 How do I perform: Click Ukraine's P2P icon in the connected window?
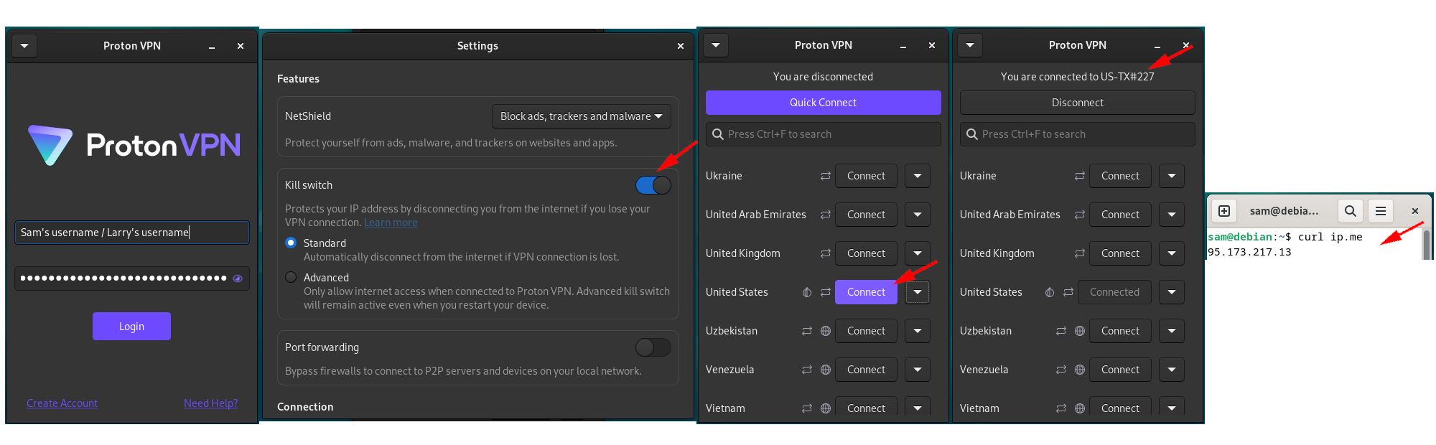click(1080, 176)
